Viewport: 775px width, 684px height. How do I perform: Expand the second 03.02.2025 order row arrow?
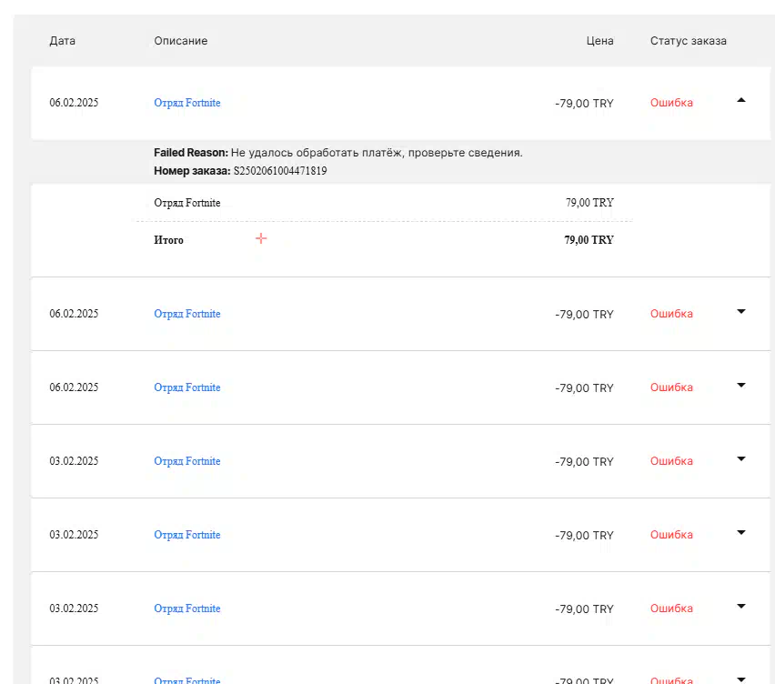(740, 532)
